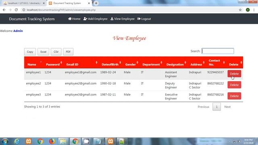This screenshot has height=145, width=258.
Task: Log out via Logout menu item
Action: click(144, 19)
